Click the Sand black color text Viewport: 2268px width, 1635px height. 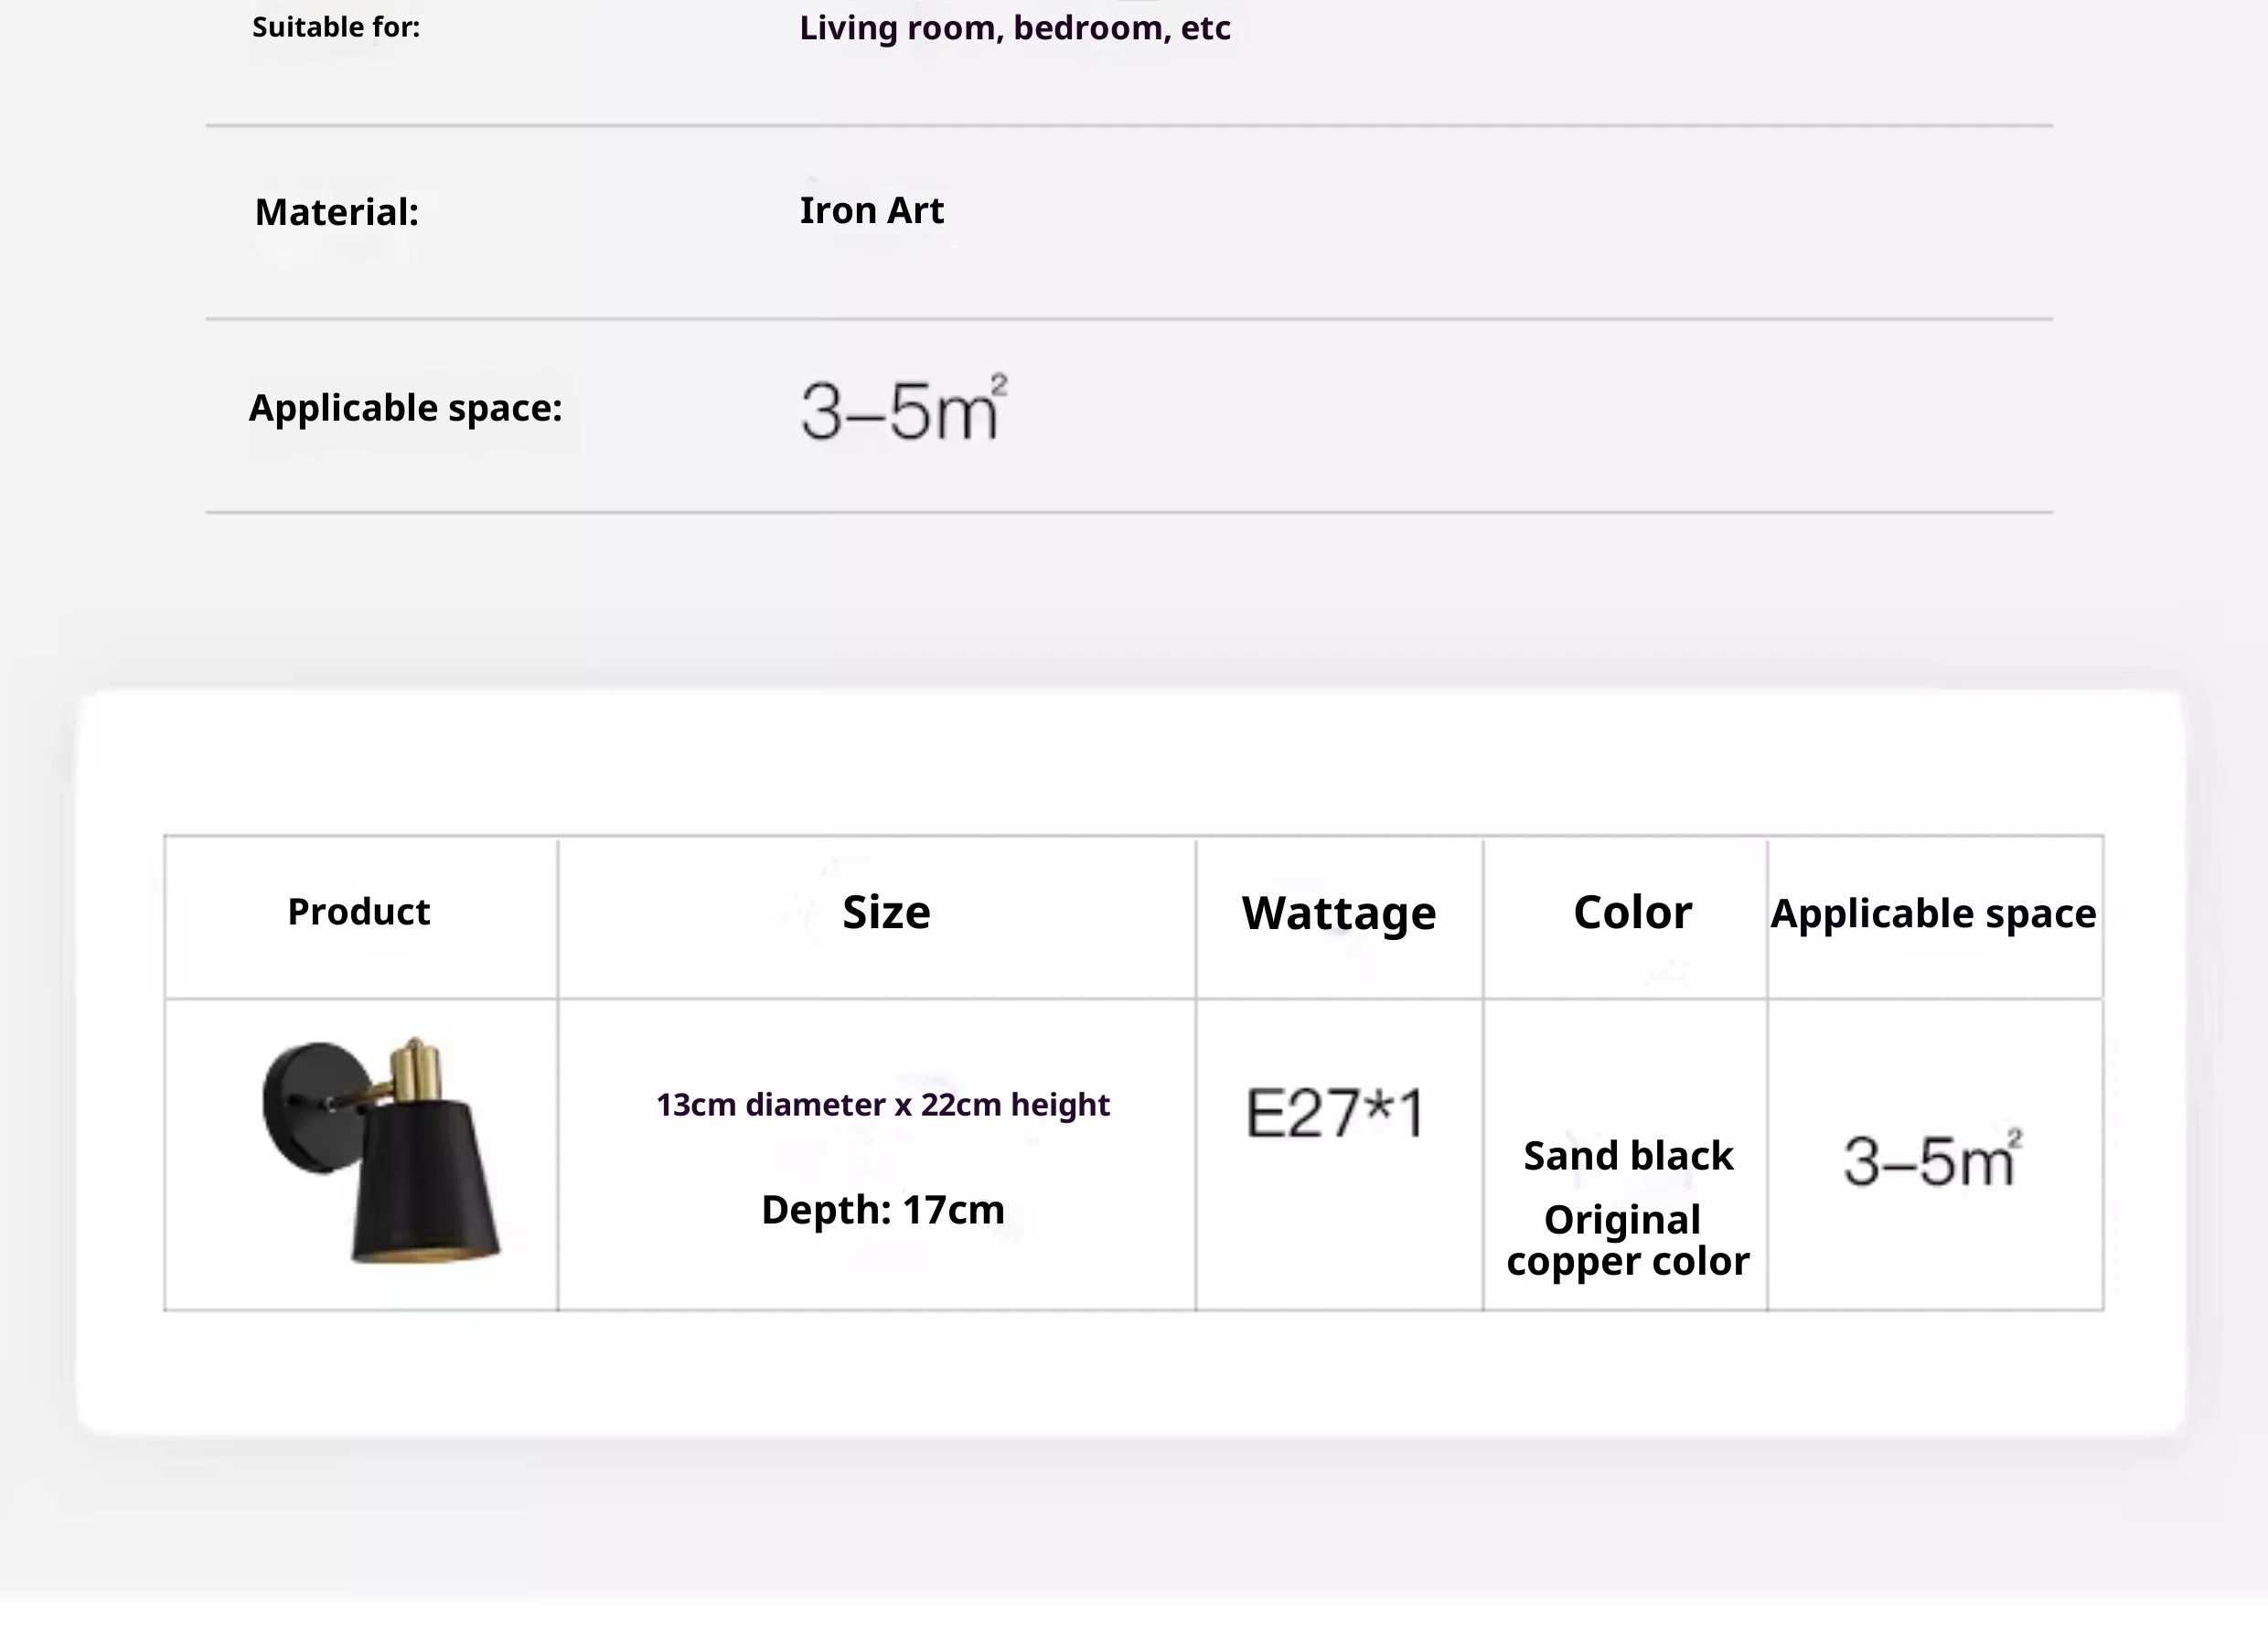(x=1627, y=1156)
